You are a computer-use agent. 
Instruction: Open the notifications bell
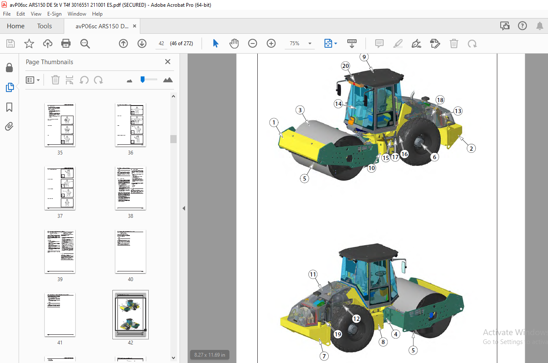[x=540, y=26]
